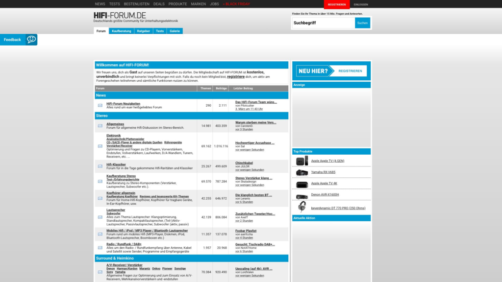Open HiFi-Forum Neuigkeiten forum
Screen dimensions: 502x282
[123, 104]
